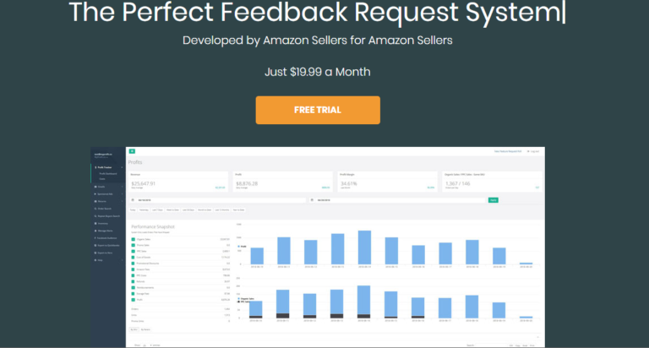This screenshot has height=348, width=649.
Task: Select the Year to Date range
Action: pyautogui.click(x=239, y=210)
